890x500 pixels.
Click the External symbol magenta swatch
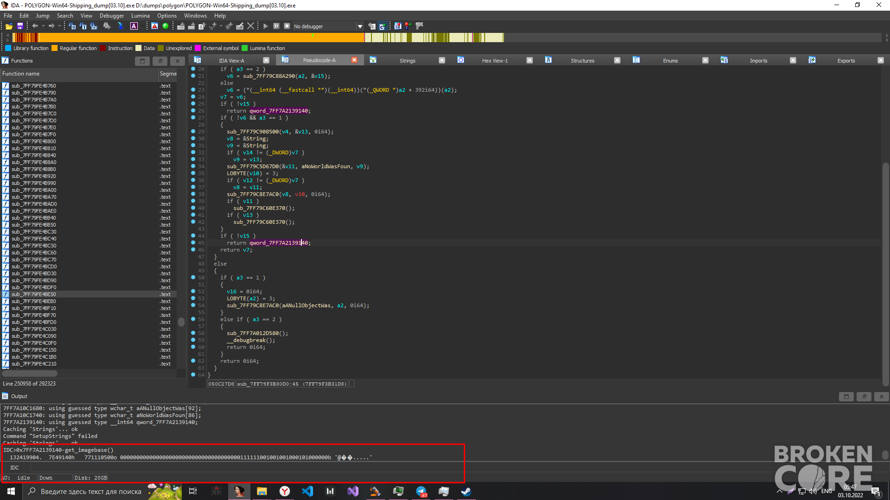[198, 48]
